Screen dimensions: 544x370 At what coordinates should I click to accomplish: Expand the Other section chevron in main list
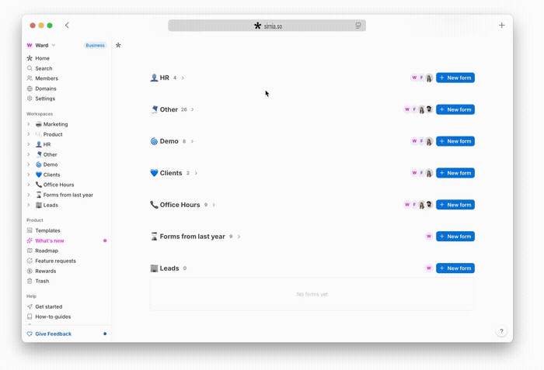pyautogui.click(x=193, y=109)
